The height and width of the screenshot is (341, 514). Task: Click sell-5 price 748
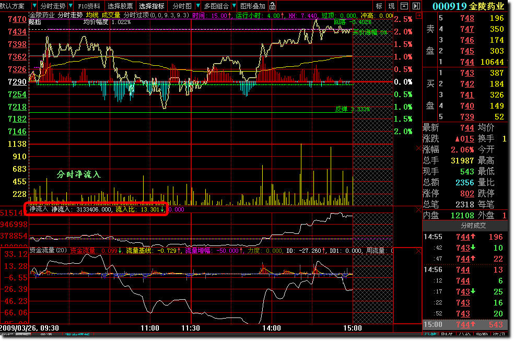click(467, 18)
